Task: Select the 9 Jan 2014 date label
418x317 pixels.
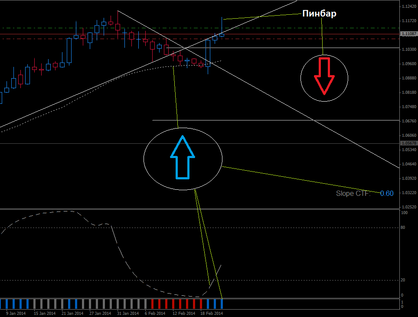Action: pos(16,313)
